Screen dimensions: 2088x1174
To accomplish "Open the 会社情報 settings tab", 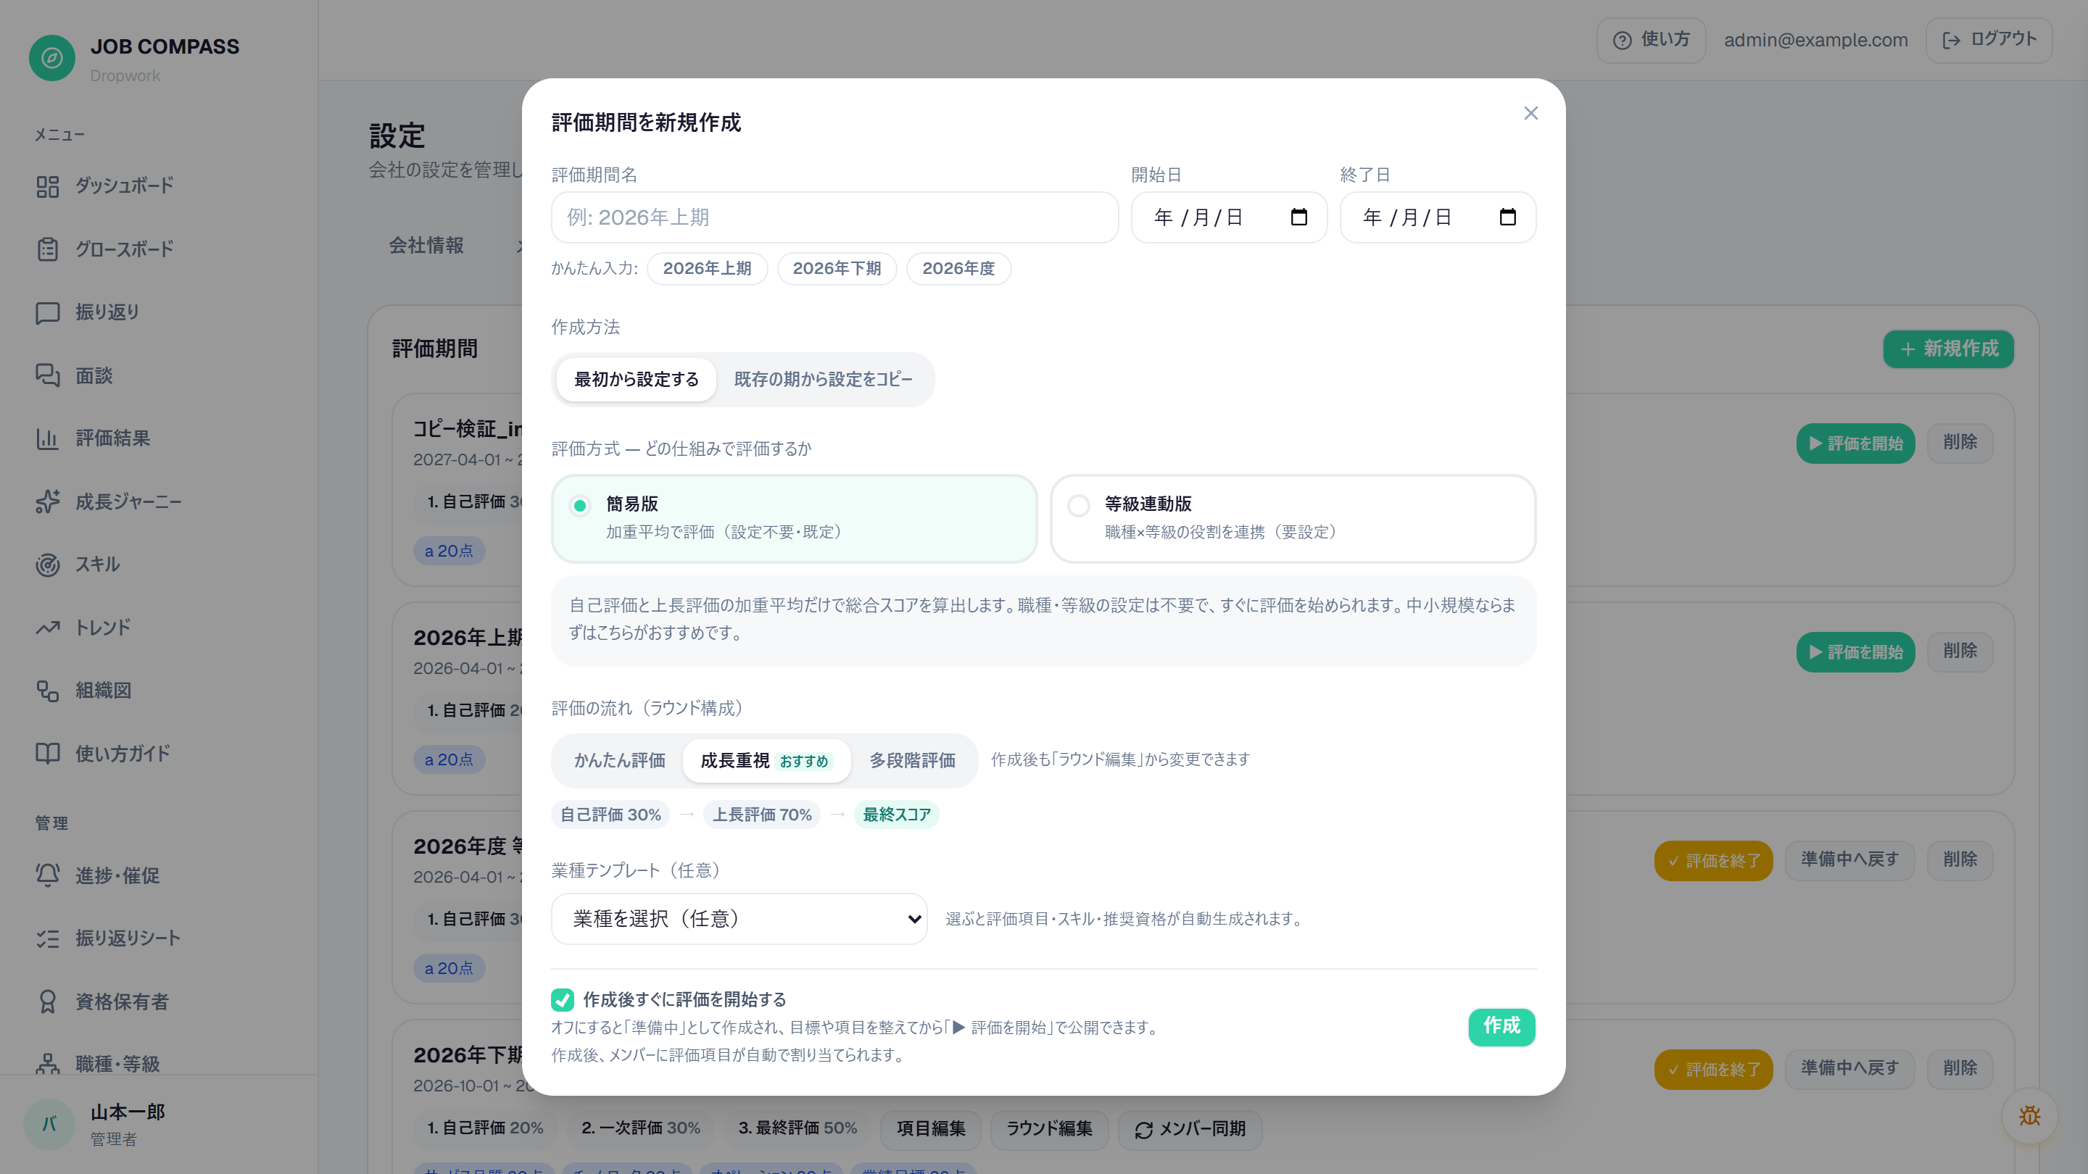I will tap(426, 246).
